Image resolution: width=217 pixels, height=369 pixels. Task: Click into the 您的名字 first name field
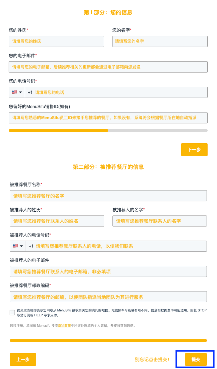point(160,41)
